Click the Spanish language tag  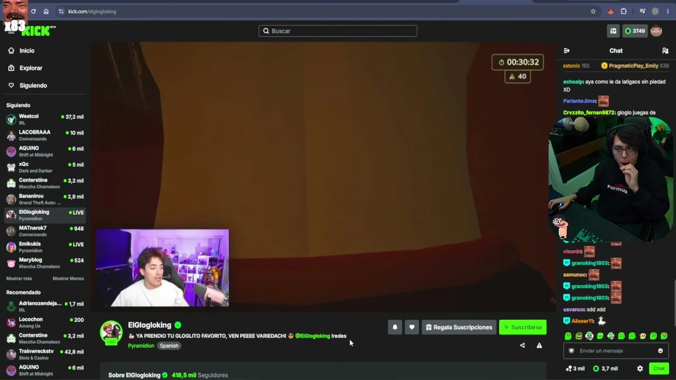coord(169,346)
